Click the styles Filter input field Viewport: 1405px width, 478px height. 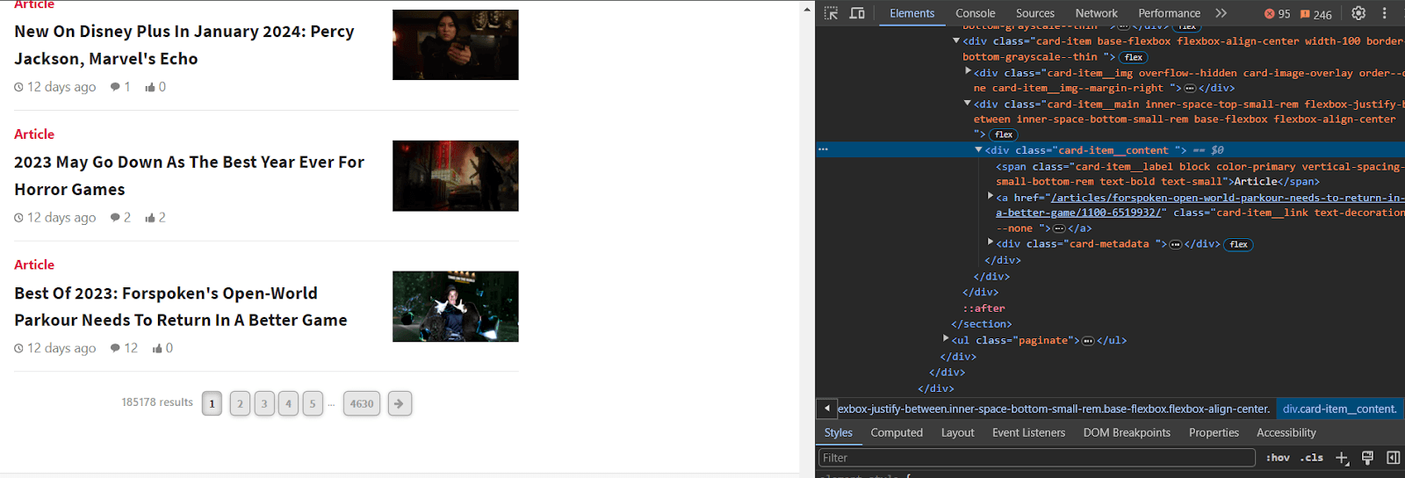point(1036,458)
